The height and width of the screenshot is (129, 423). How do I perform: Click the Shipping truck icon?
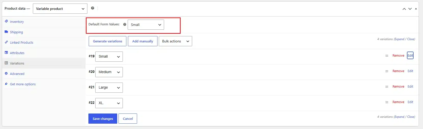[6, 32]
